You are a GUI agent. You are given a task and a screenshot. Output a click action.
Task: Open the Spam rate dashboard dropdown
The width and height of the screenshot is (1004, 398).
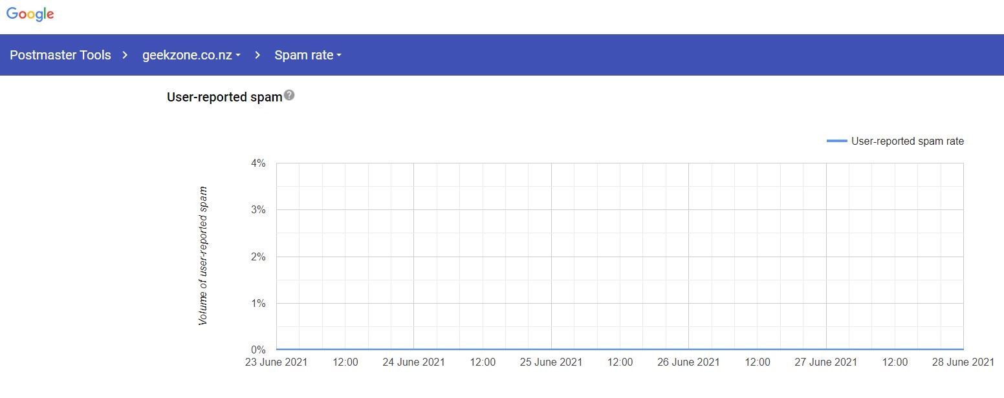pyautogui.click(x=307, y=55)
